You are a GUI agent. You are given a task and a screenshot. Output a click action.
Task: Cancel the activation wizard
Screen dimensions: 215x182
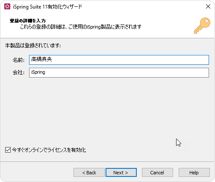pos(157,173)
